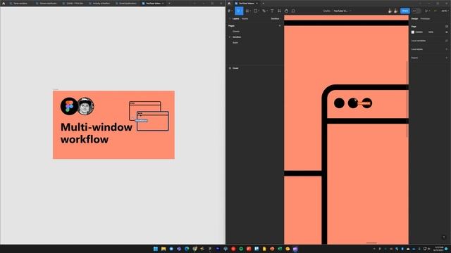Click the blue Share button

(x=405, y=11)
